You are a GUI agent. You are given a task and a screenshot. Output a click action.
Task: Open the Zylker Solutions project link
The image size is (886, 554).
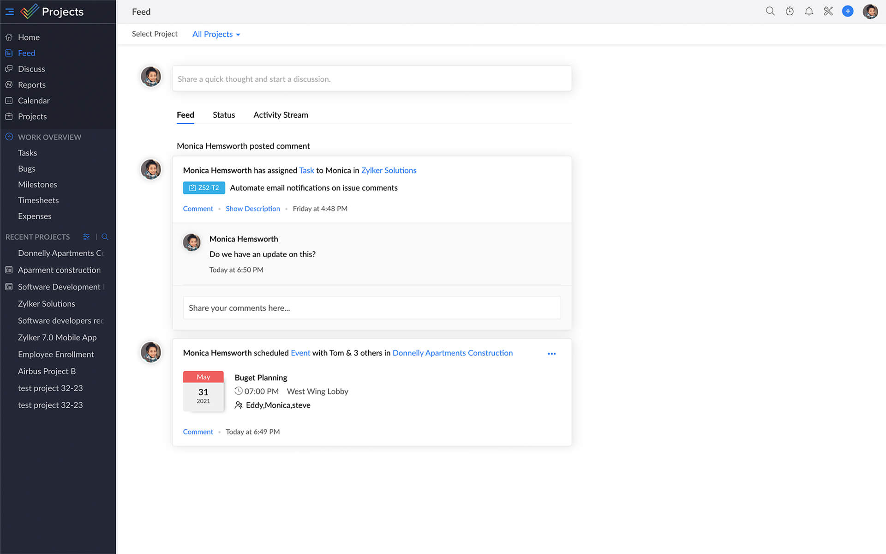389,170
